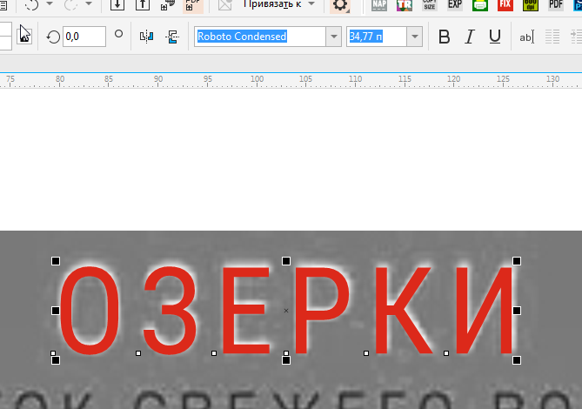Image resolution: width=582 pixels, height=409 pixels.
Task: Click the Undo arrow icon
Action: coord(32,4)
